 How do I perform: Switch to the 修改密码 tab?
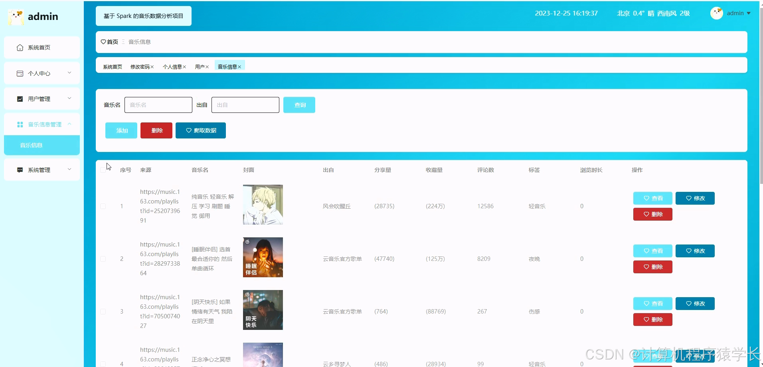click(140, 67)
